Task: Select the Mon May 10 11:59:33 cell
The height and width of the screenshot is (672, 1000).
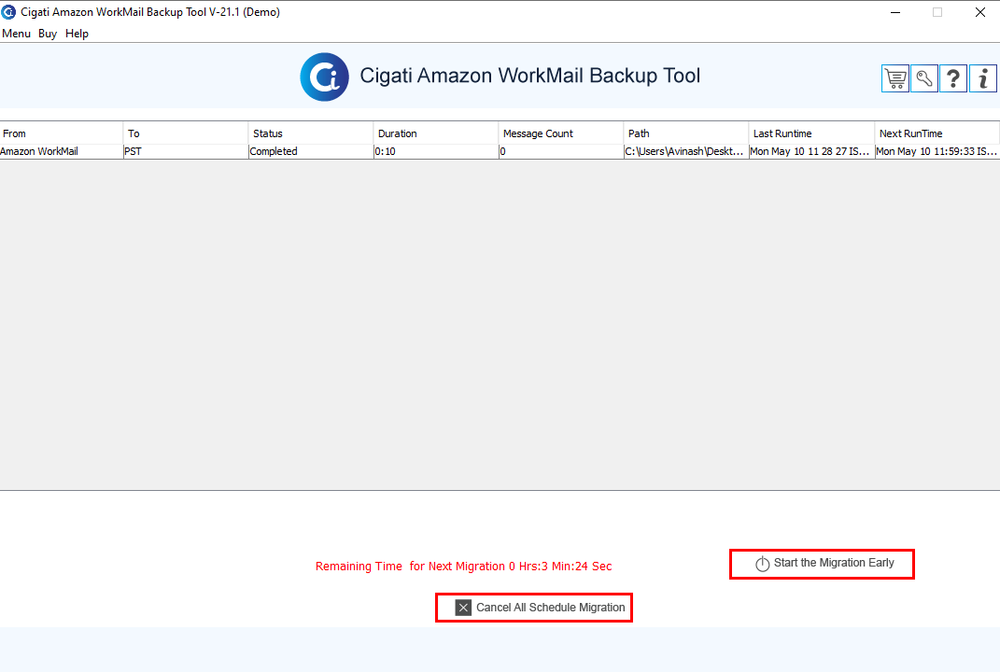Action: (x=937, y=152)
